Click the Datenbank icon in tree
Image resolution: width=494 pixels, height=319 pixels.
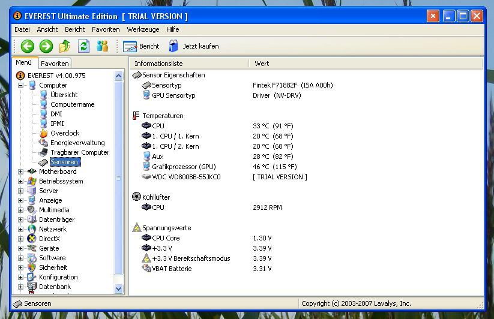tap(32, 287)
